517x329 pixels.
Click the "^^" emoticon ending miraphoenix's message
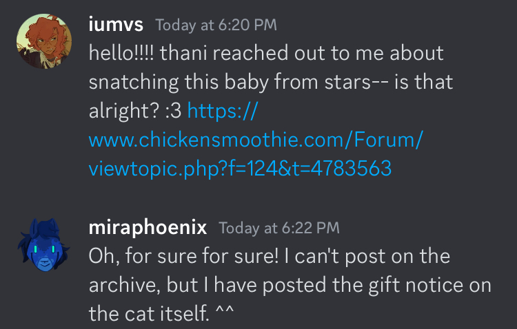click(x=225, y=314)
